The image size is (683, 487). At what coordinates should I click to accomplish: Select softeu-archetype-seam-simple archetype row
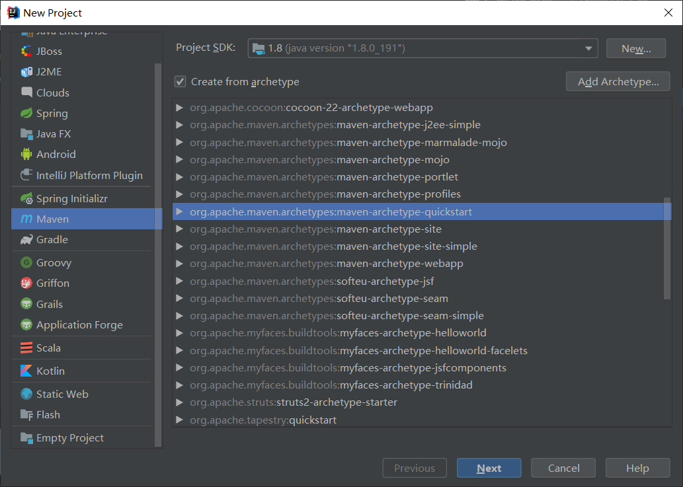(422, 316)
